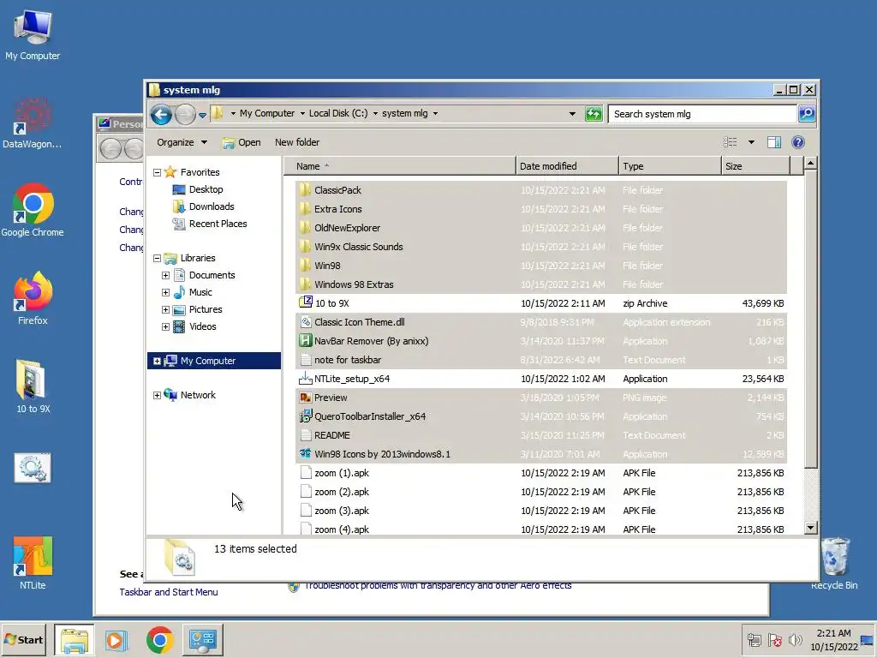Expand the dropdown after system mlg breadcrumb

pos(435,114)
